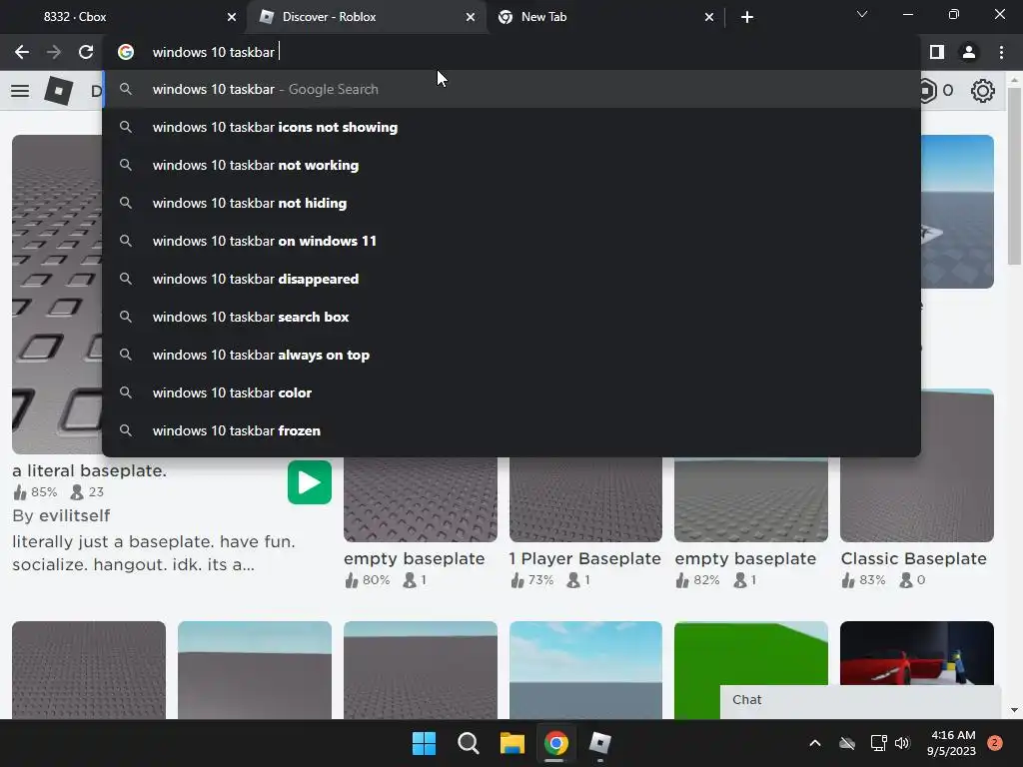Choose suggestion 'taskbar icons not showing'
Viewport: 1023px width, 767px height.
511,127
